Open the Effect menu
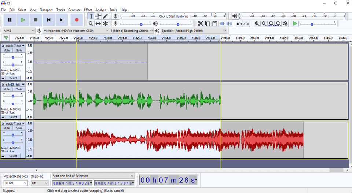 click(x=88, y=10)
